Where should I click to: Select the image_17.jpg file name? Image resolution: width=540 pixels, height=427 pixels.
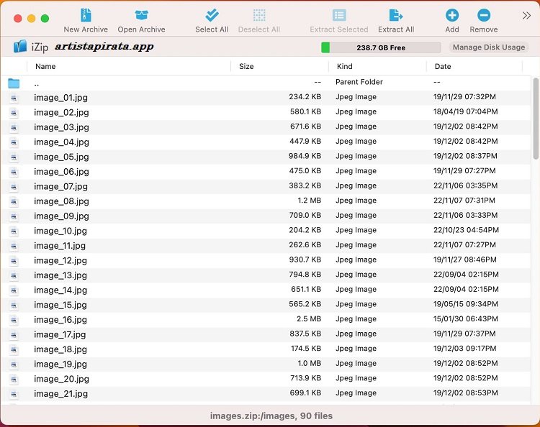(x=60, y=334)
